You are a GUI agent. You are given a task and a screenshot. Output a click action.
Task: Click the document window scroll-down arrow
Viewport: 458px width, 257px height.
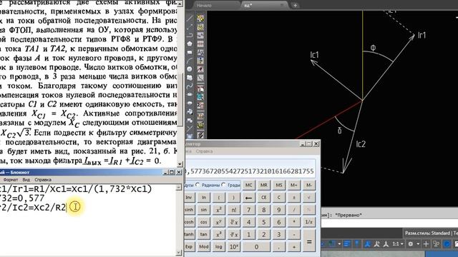click(180, 164)
